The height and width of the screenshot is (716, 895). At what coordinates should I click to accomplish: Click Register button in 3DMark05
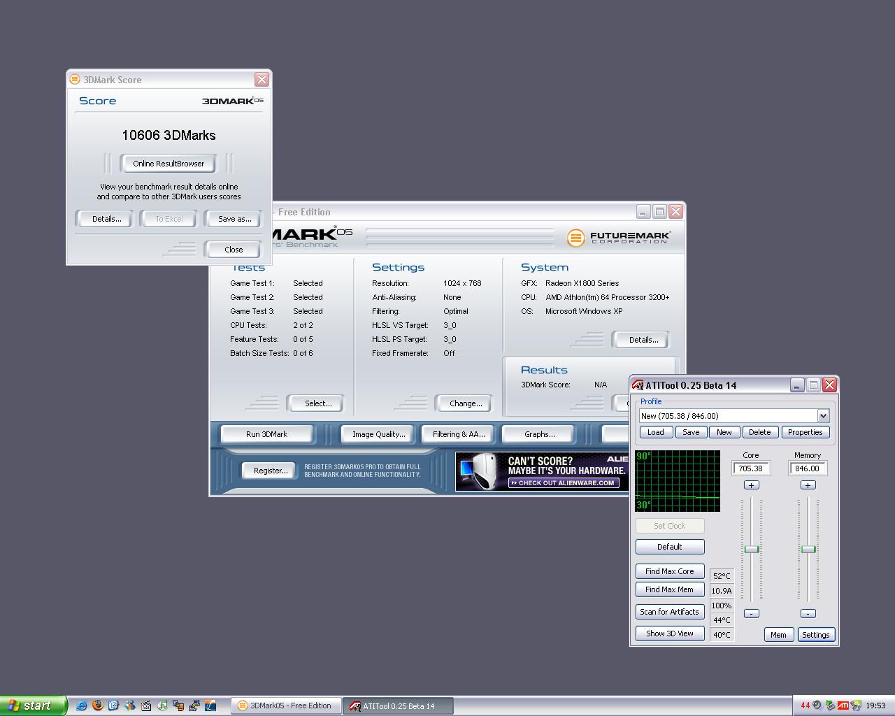coord(270,471)
